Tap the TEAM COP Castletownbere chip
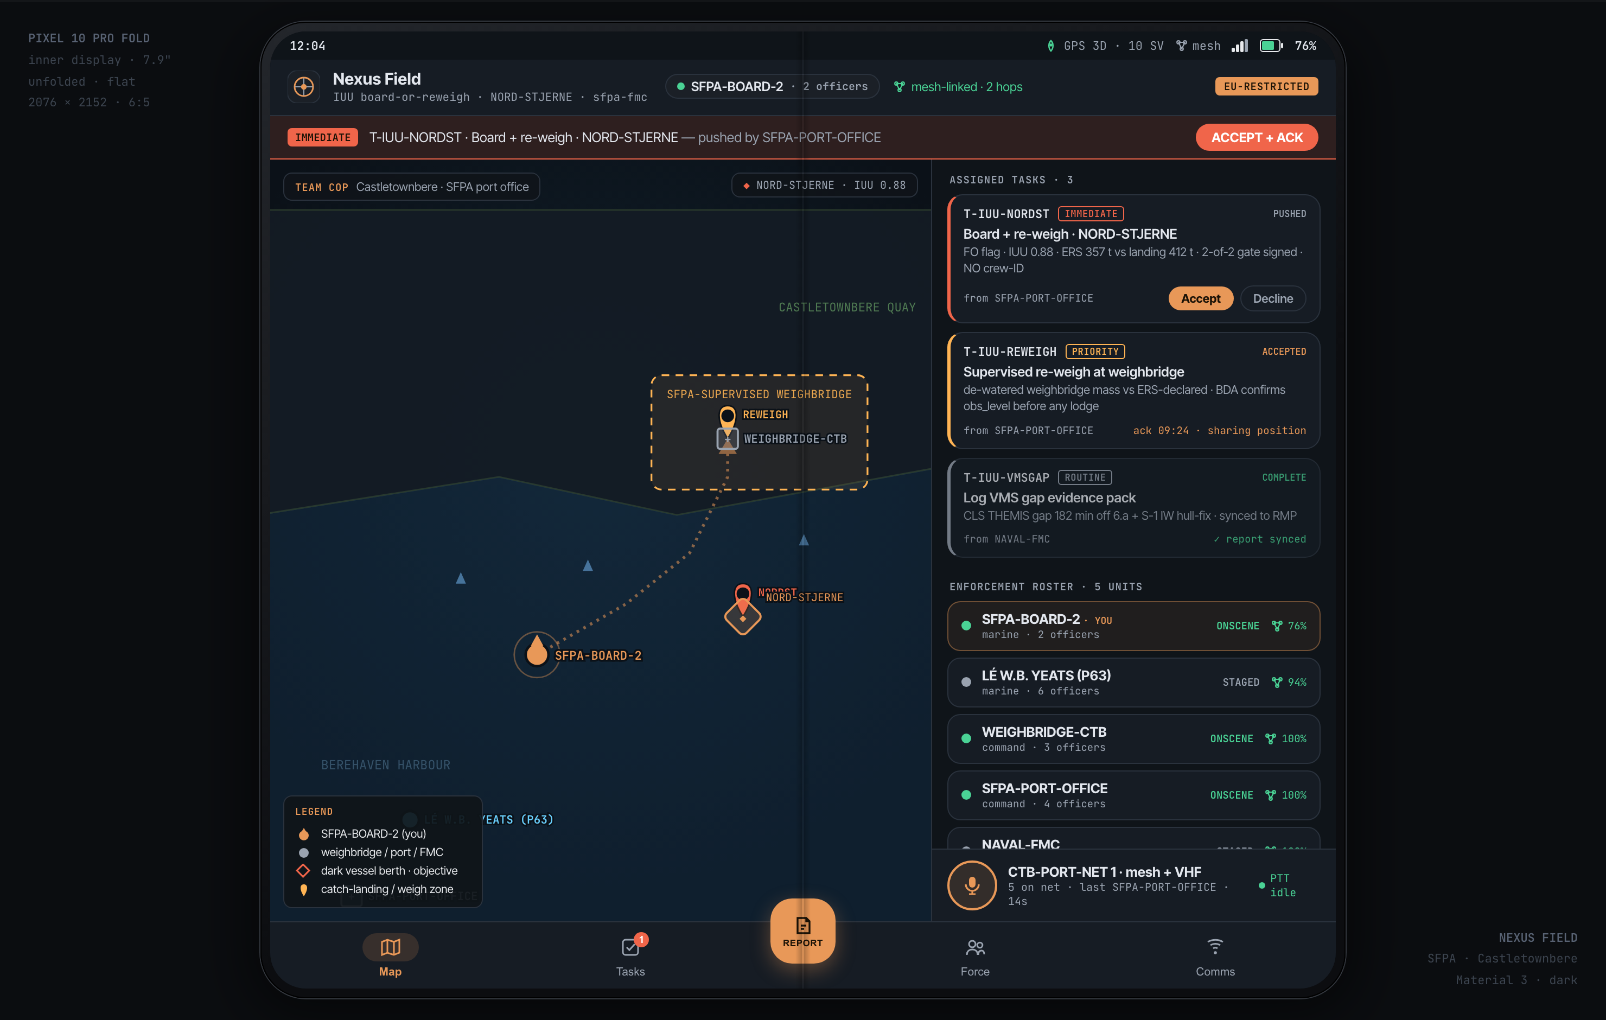The height and width of the screenshot is (1020, 1606). click(x=411, y=187)
